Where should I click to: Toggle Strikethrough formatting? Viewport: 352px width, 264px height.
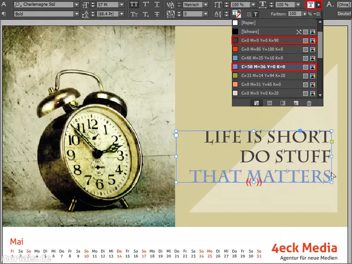point(157,14)
